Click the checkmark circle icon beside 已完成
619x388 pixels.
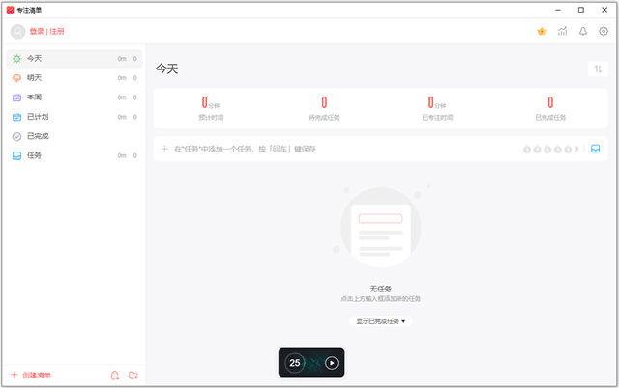coord(16,136)
